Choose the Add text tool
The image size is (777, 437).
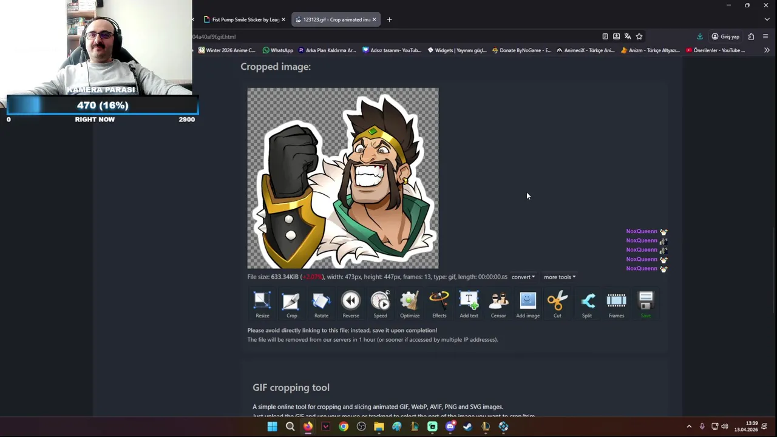469,305
